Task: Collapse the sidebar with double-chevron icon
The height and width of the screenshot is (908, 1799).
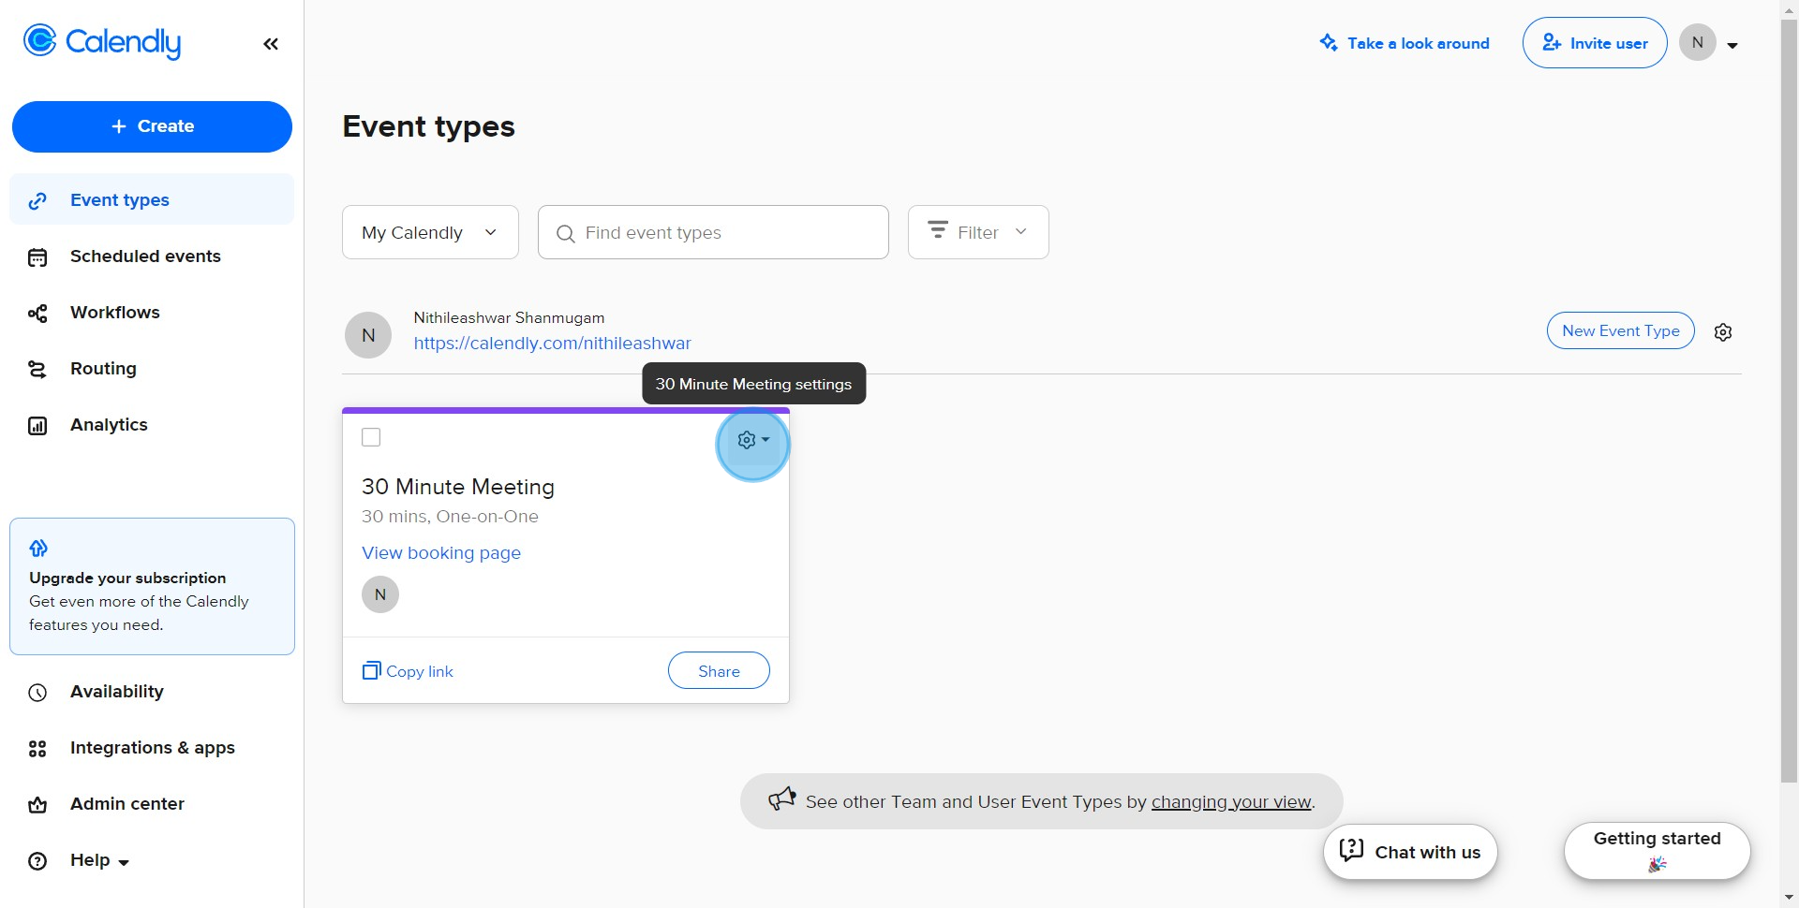Action: pyautogui.click(x=271, y=44)
